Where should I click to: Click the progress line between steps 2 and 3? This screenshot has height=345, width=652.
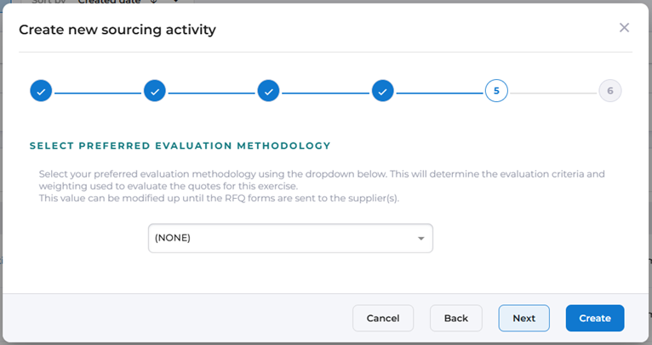[x=211, y=91]
